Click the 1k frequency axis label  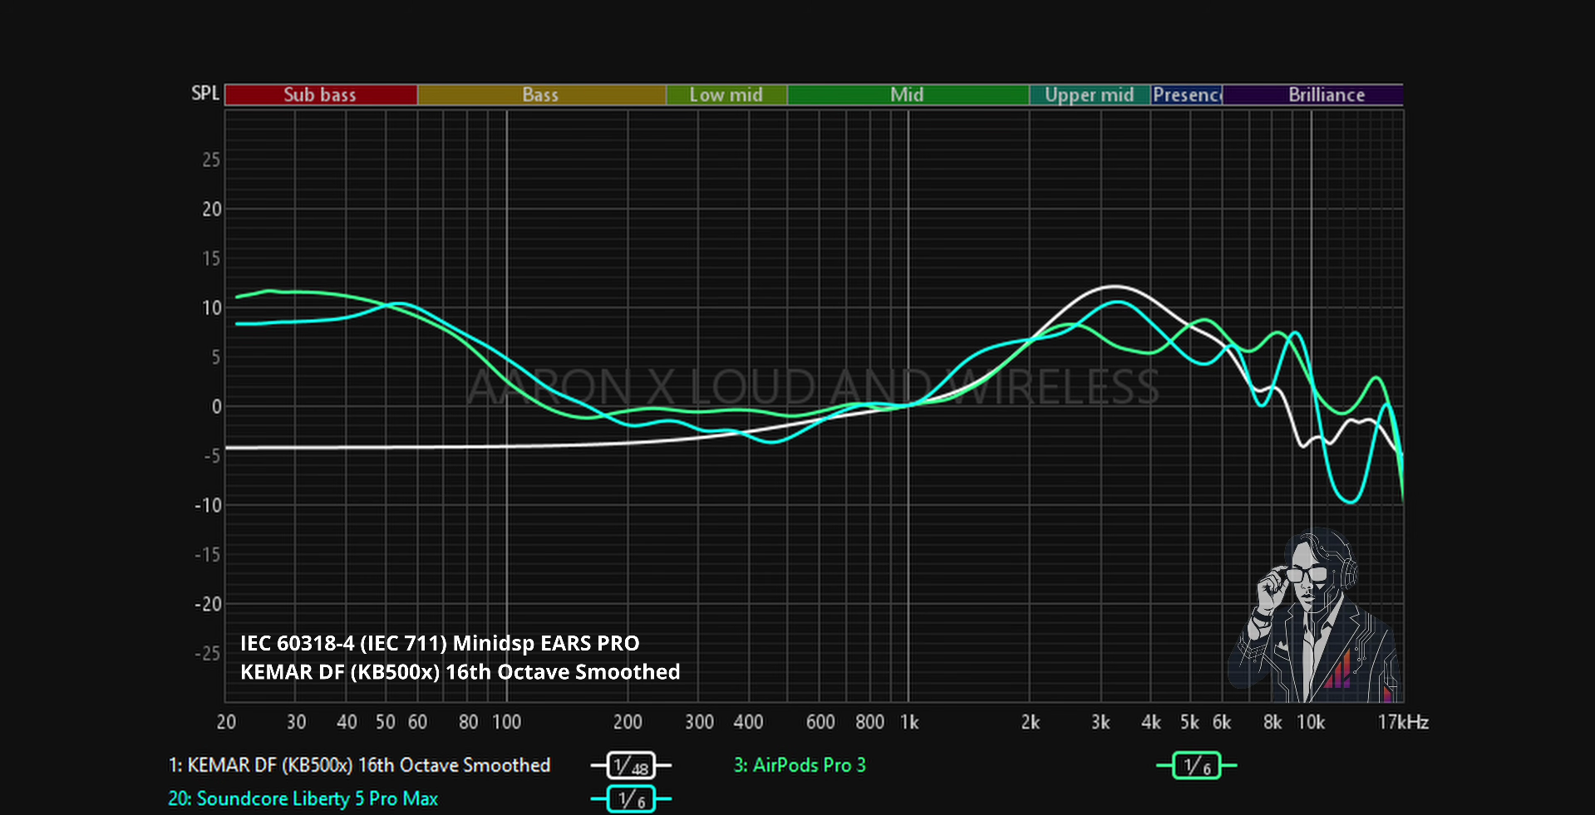coord(909,722)
